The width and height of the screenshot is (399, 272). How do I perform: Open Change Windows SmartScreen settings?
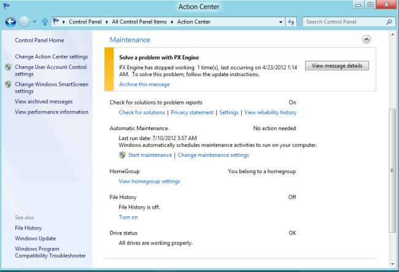pos(52,88)
